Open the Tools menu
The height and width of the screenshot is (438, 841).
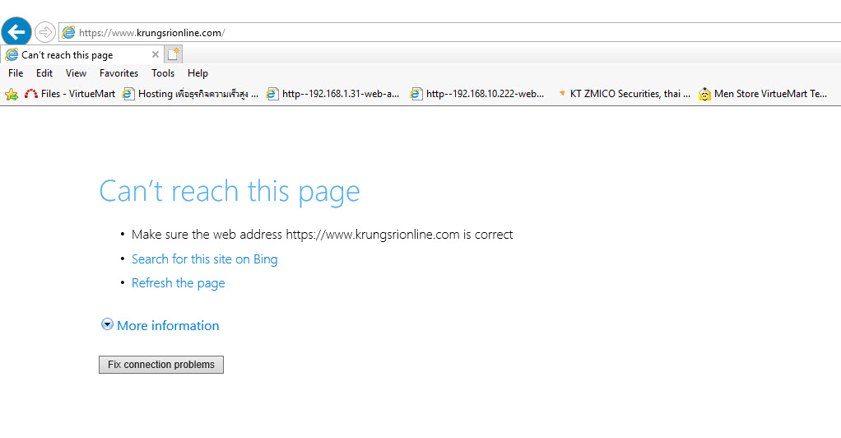click(x=162, y=73)
